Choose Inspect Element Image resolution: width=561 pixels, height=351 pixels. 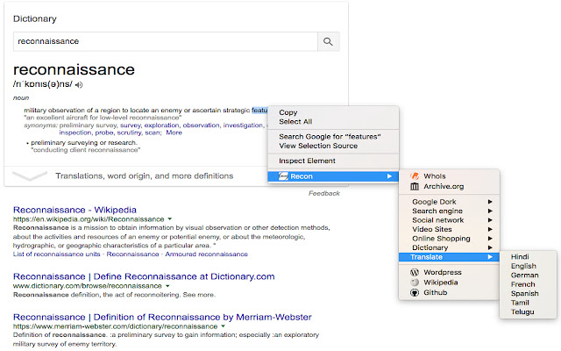tap(333, 161)
